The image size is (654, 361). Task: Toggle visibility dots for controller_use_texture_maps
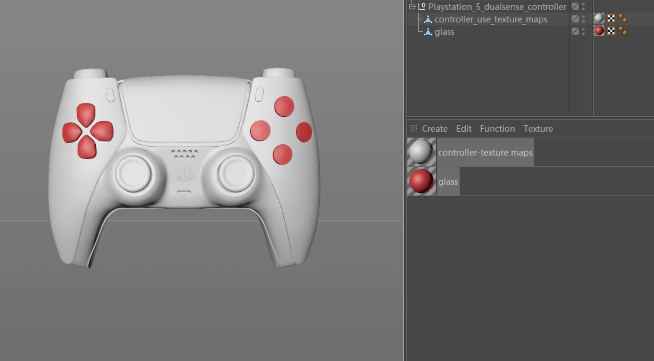[x=583, y=19]
